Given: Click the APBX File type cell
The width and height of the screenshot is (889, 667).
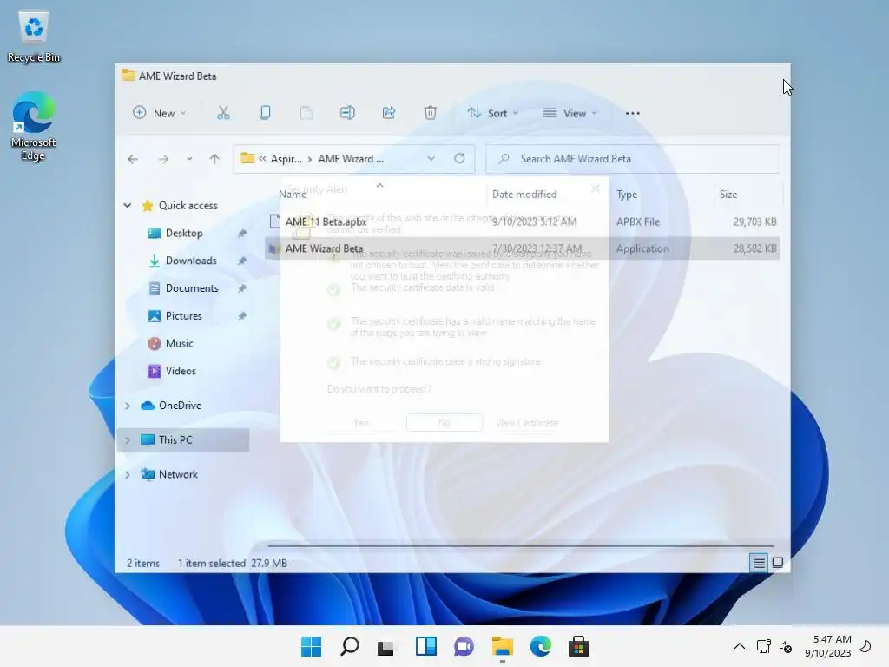Looking at the screenshot, I should [x=638, y=221].
